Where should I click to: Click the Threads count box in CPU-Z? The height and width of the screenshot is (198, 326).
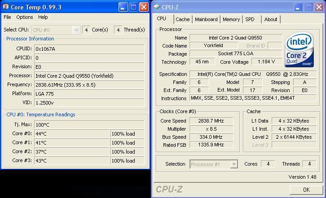coord(309,164)
